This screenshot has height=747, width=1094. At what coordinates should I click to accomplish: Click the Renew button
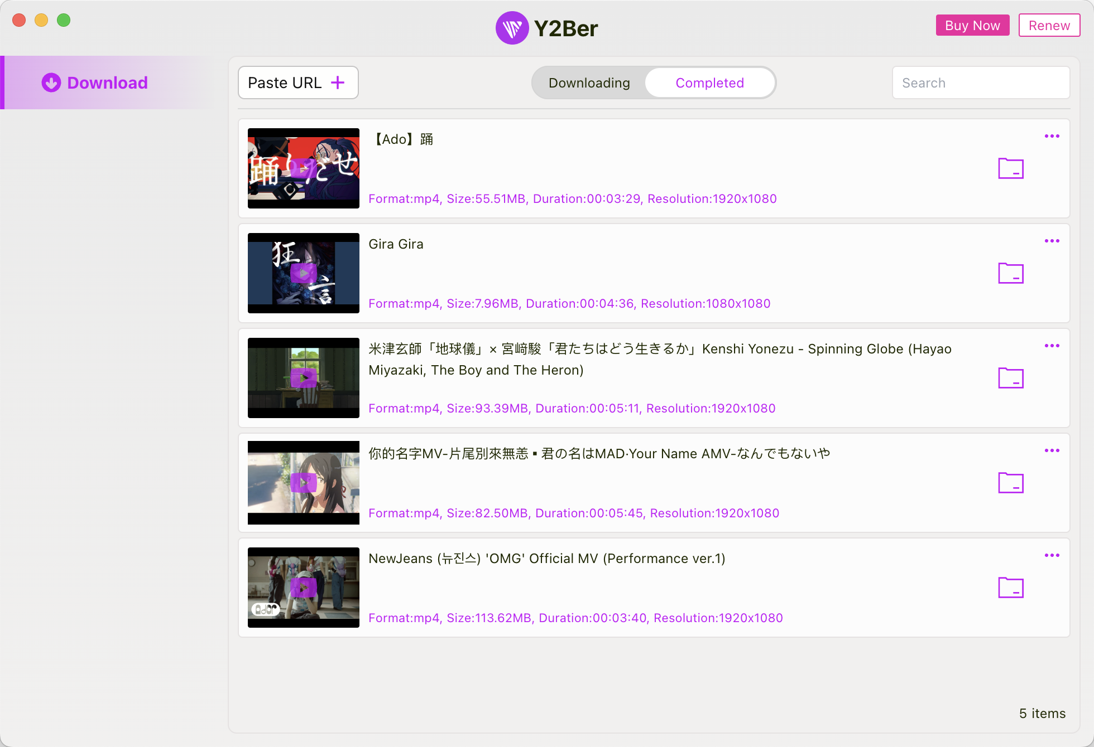coord(1049,26)
